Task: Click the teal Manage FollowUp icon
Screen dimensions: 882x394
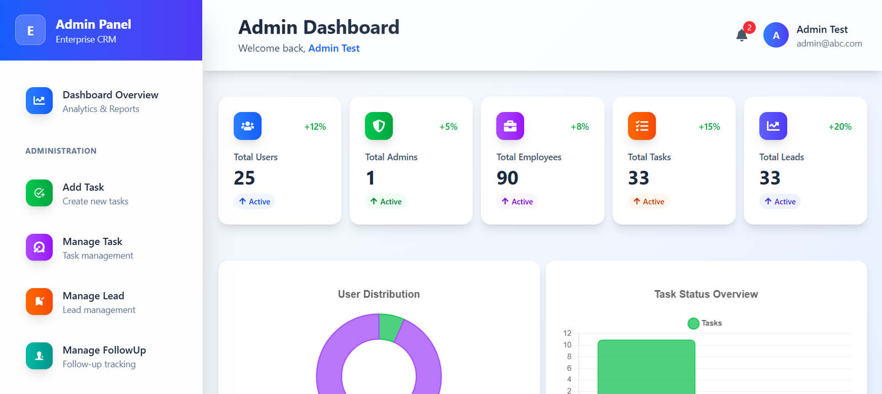Action: click(x=39, y=356)
